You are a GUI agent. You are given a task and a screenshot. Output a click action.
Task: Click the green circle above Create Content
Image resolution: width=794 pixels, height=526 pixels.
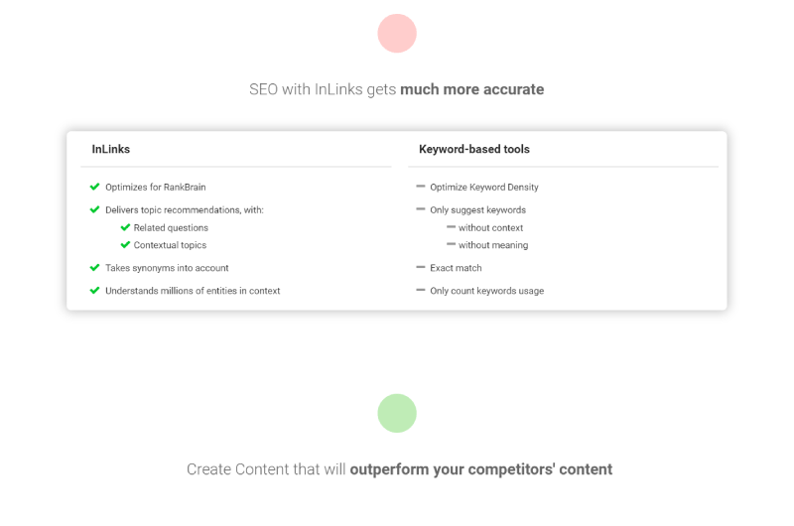point(397,413)
